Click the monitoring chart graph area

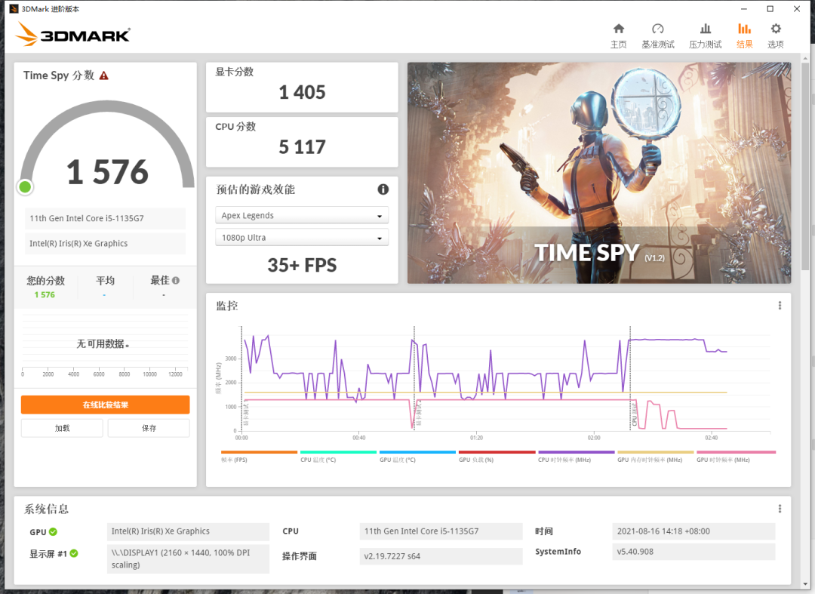tap(505, 380)
